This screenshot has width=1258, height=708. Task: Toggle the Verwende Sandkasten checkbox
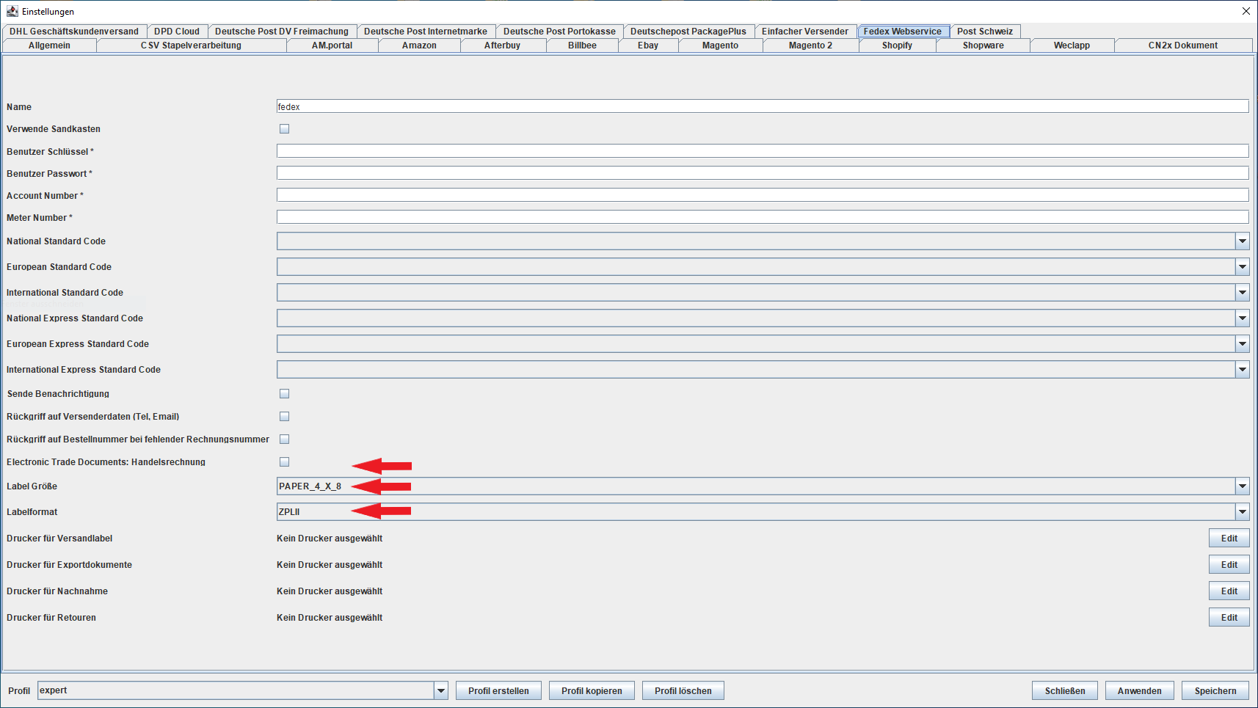click(x=284, y=129)
